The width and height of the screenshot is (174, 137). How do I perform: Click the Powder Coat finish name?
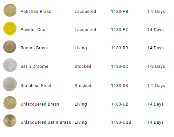(x=34, y=30)
